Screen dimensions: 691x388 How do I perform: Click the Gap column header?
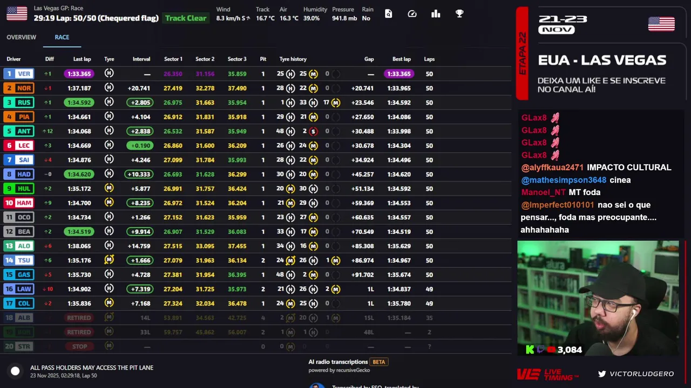(369, 59)
